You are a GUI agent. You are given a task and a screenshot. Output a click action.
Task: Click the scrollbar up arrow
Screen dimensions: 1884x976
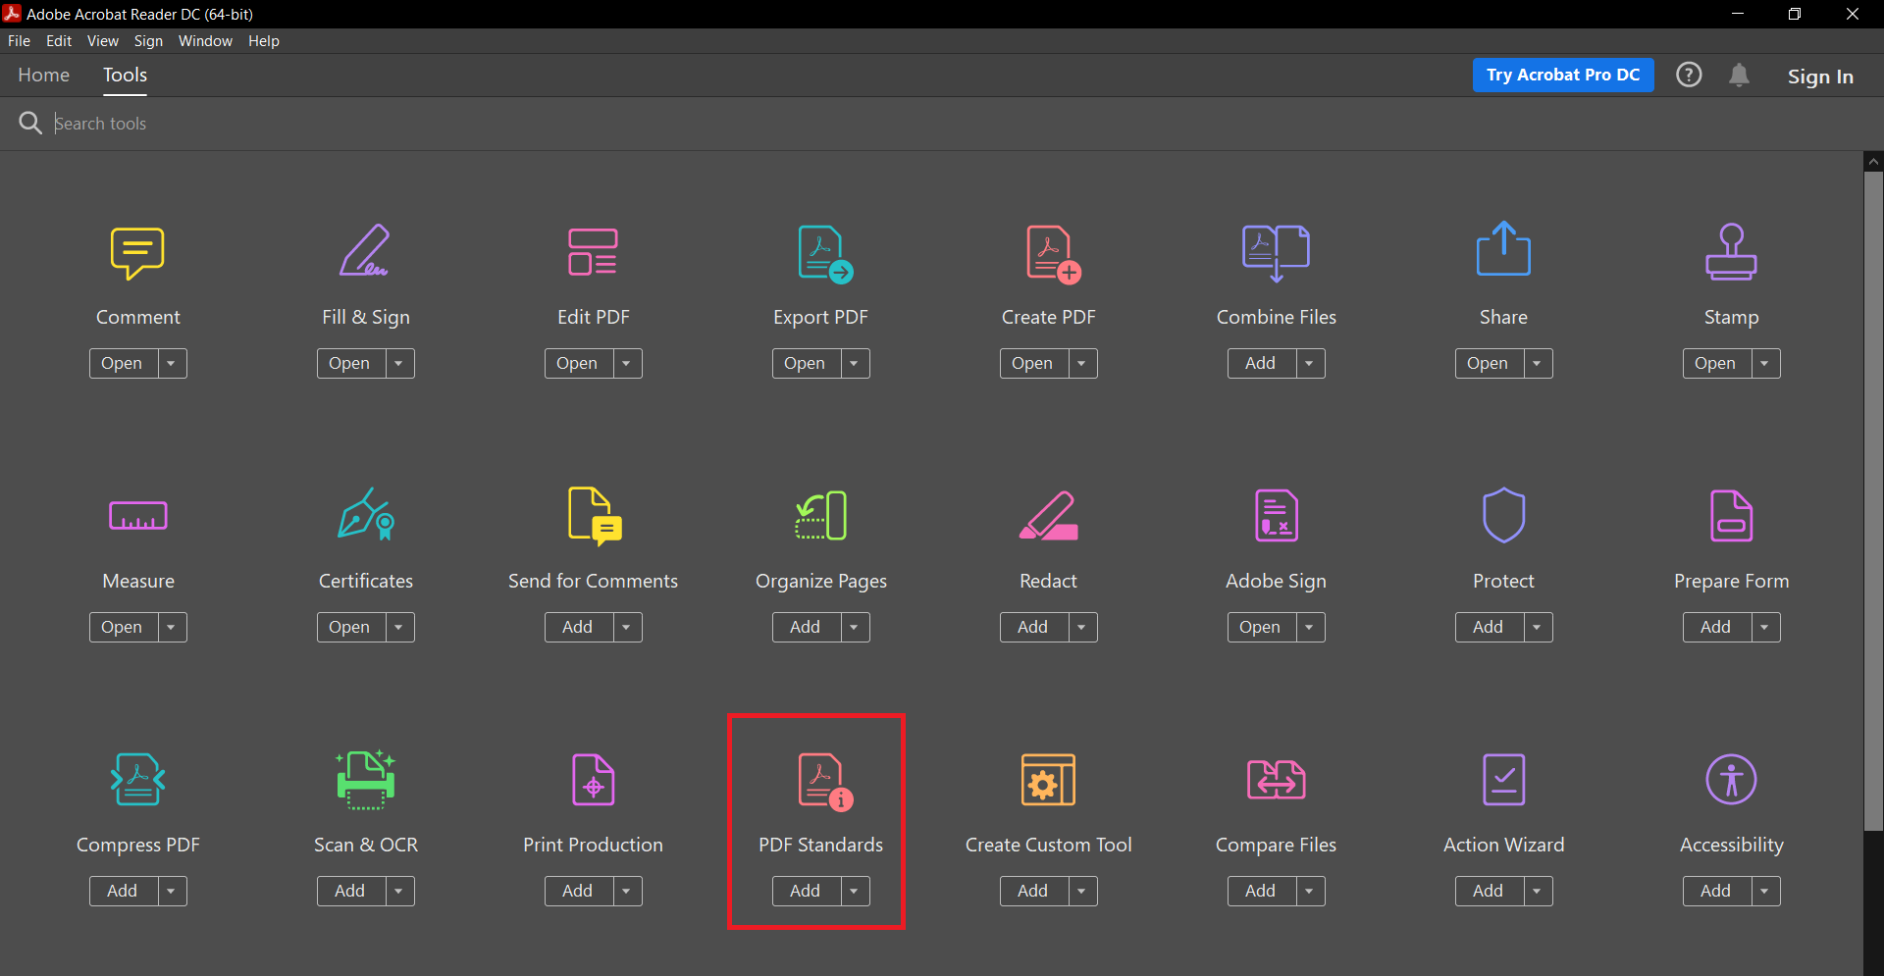click(1873, 162)
